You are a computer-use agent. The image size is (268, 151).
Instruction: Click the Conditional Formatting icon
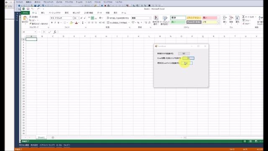pyautogui.click(x=156, y=18)
